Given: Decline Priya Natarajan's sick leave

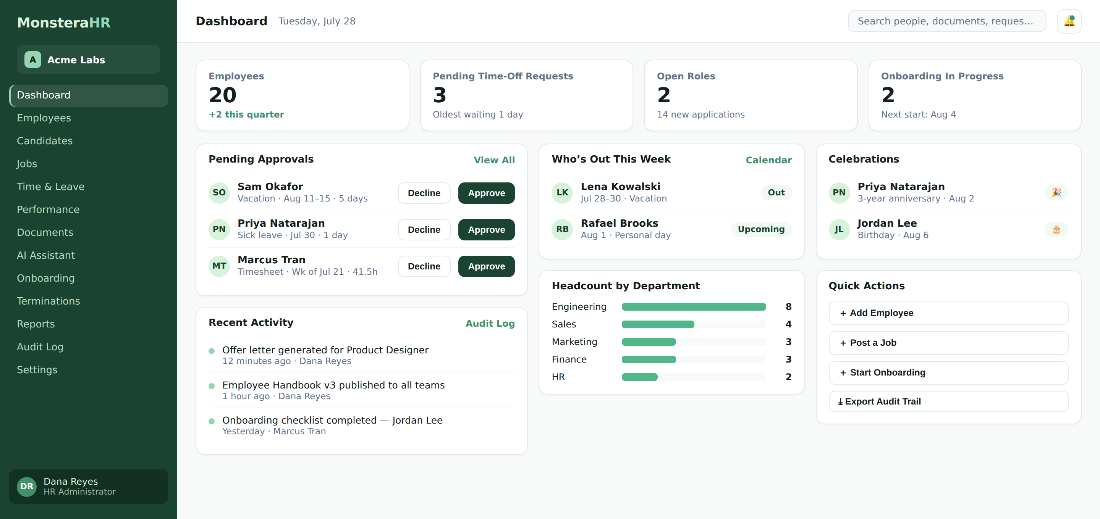Looking at the screenshot, I should (x=424, y=230).
